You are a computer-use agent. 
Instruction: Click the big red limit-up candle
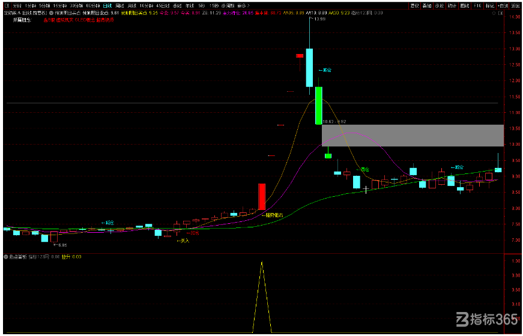coord(262,197)
